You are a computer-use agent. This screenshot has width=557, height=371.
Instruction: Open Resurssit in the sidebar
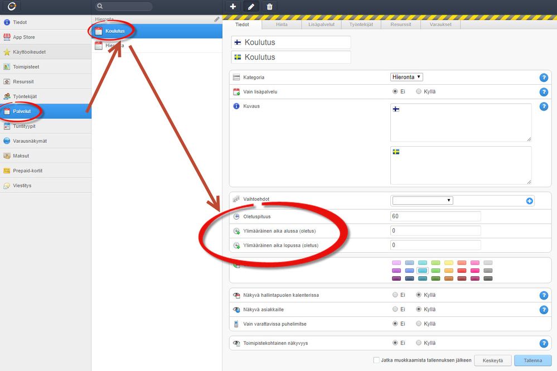tap(46, 81)
